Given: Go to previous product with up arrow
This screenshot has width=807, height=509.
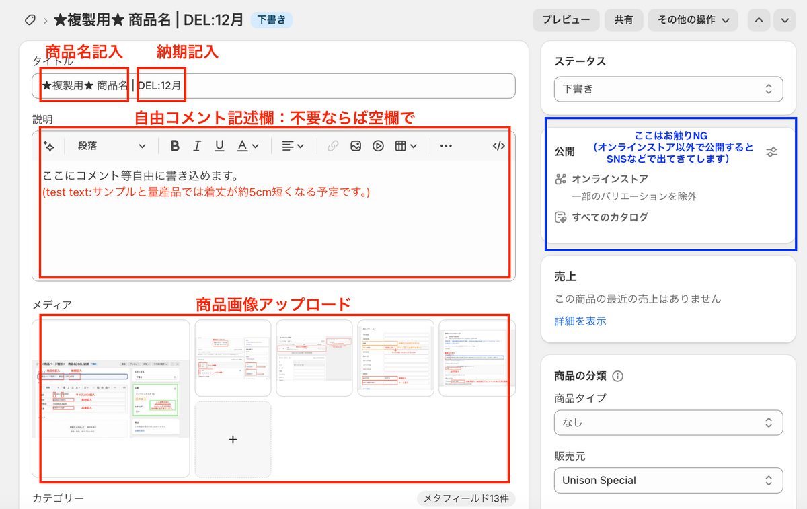Looking at the screenshot, I should pyautogui.click(x=759, y=20).
